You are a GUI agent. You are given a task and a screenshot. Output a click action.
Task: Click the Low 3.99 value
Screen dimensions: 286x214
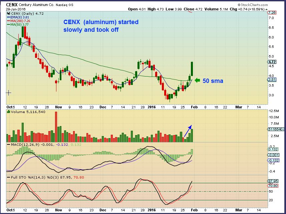click(174, 9)
